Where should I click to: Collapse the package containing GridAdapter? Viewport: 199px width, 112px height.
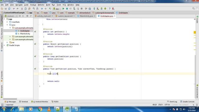(10, 28)
